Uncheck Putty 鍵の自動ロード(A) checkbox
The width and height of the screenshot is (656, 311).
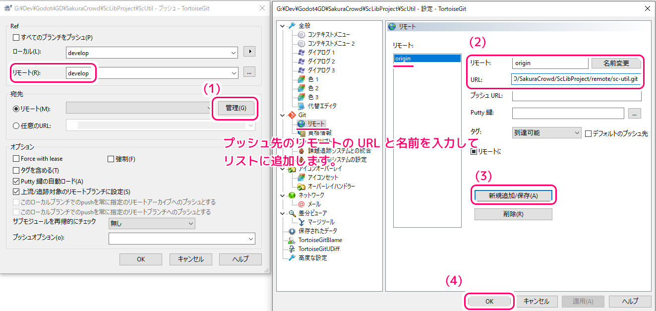(16, 181)
